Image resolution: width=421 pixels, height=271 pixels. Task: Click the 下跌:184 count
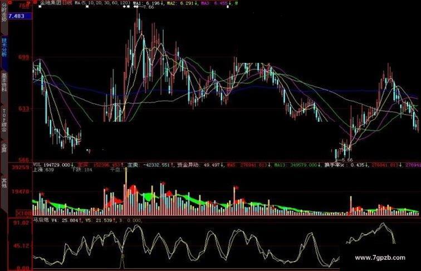tap(82, 170)
